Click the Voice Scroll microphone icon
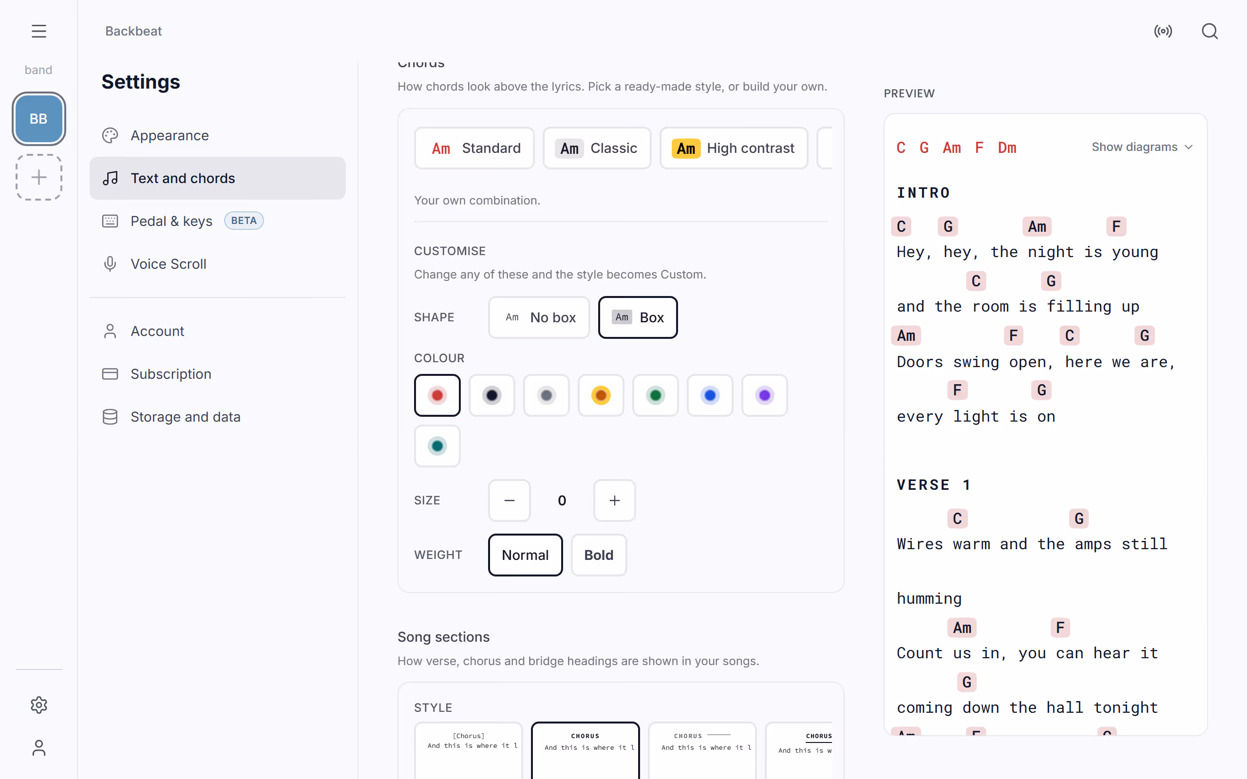 (x=110, y=264)
